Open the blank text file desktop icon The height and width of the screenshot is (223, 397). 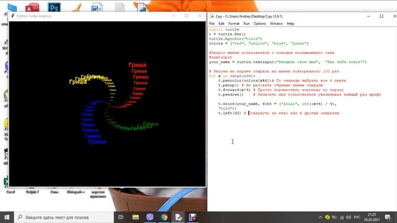pos(120,7)
